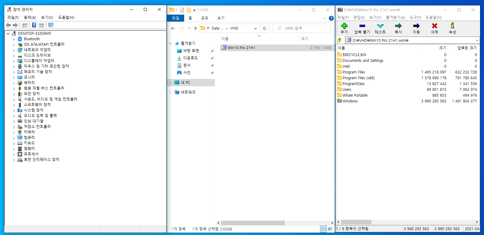
Task: Switch Explorer to details view icon
Action: pos(323,229)
